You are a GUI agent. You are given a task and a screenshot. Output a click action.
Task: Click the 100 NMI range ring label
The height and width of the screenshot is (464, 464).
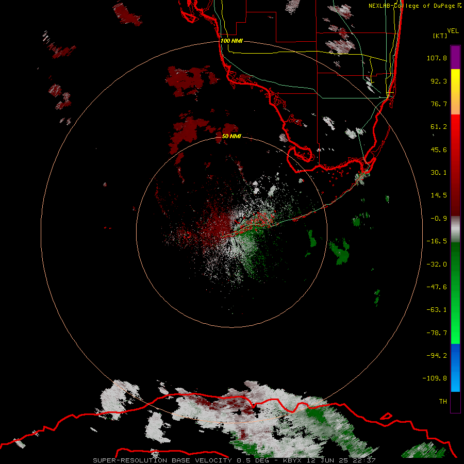click(231, 41)
